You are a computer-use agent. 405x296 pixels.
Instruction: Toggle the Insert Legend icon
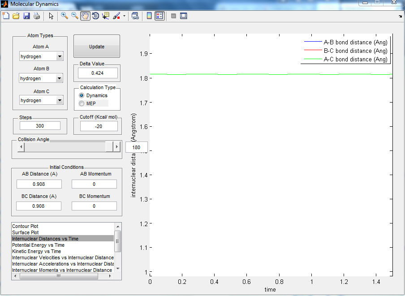pyautogui.click(x=159, y=16)
